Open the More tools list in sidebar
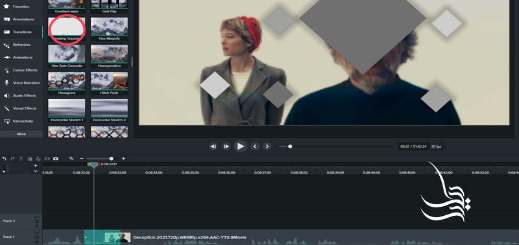The width and height of the screenshot is (519, 245). (21, 134)
